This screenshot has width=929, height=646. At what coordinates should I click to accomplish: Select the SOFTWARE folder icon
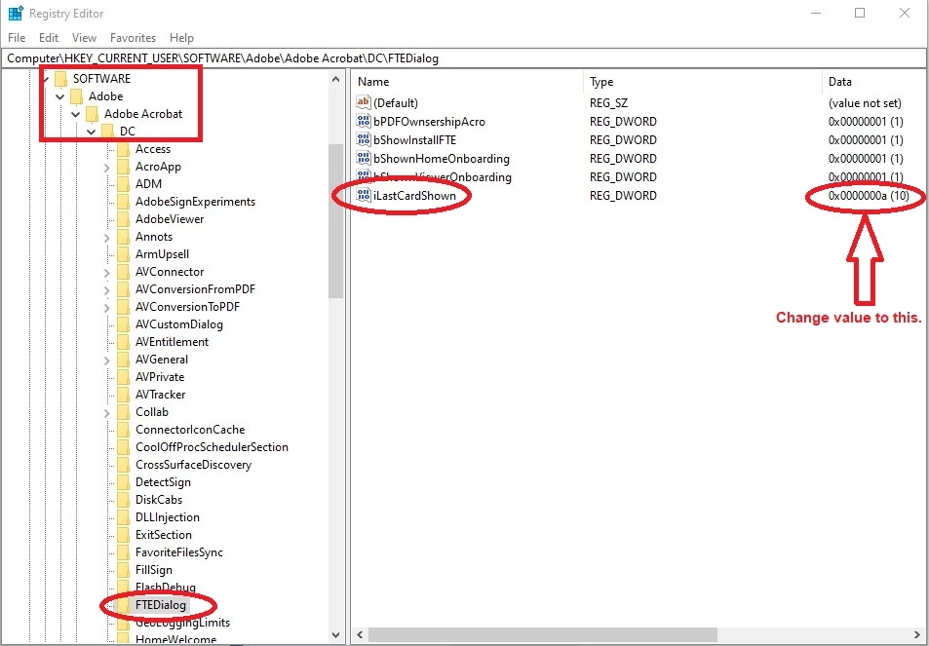61,79
